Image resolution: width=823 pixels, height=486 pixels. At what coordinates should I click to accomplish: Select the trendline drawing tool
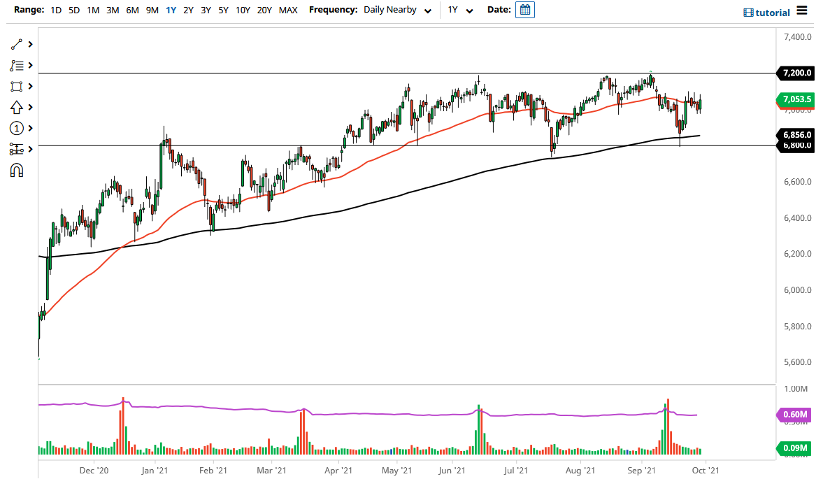pyautogui.click(x=17, y=44)
